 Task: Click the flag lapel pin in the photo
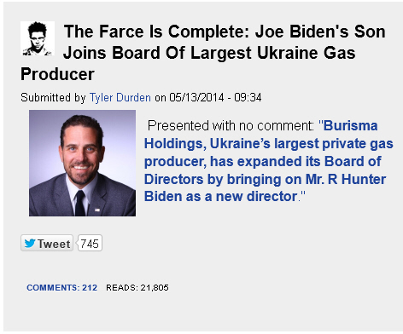tap(97, 210)
